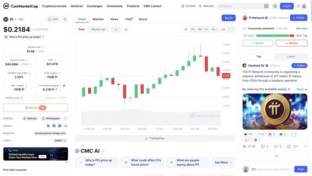Open Pi's X (Twitter) social link
Screen dimensions: 312x176
tap(48, 126)
